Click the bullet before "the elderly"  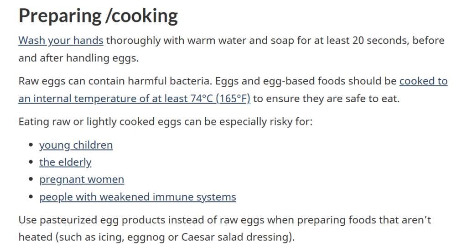pos(31,162)
